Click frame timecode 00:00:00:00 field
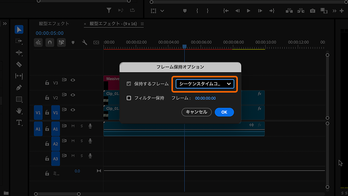 [x=205, y=98]
